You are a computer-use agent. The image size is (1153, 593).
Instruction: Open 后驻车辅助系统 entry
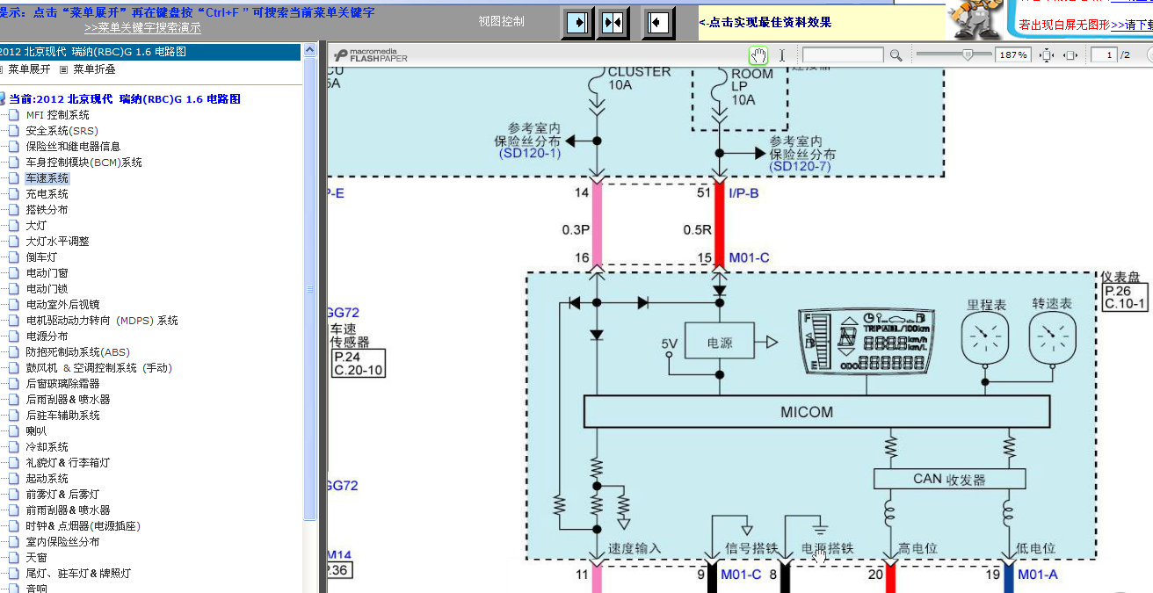62,416
